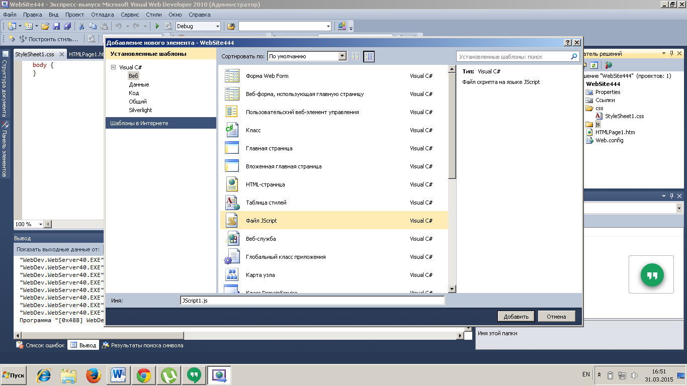Click the template search magnifier icon
This screenshot has width=687, height=386.
pos(574,57)
